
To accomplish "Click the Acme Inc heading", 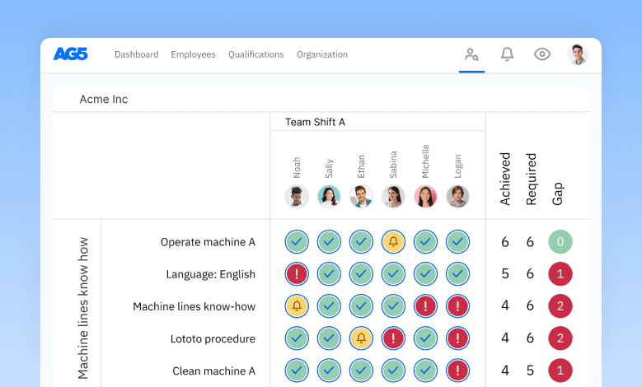I will [x=104, y=99].
